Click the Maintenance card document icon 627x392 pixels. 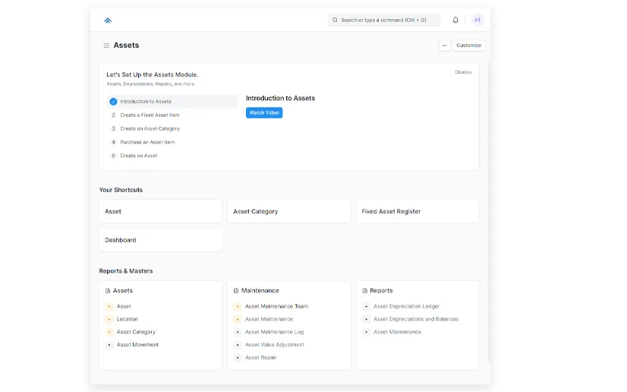236,291
